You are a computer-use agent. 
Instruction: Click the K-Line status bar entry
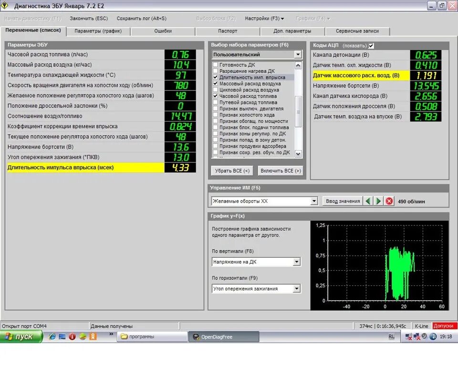point(421,326)
